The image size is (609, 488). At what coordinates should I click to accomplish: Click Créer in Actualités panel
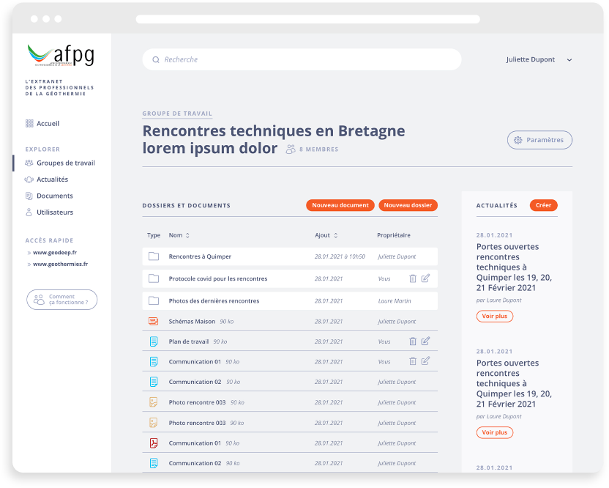[x=543, y=205]
